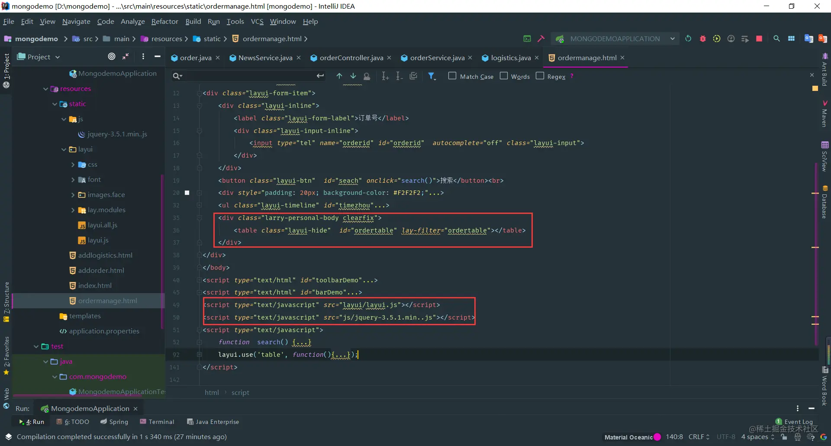This screenshot has width=831, height=446.
Task: Switch to orderController.java tab
Action: click(x=351, y=58)
